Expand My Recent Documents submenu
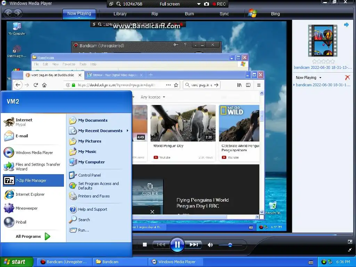356x267 pixels. [99, 131]
